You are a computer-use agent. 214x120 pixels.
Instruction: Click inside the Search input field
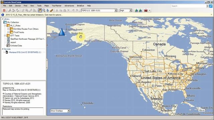point(189,6)
